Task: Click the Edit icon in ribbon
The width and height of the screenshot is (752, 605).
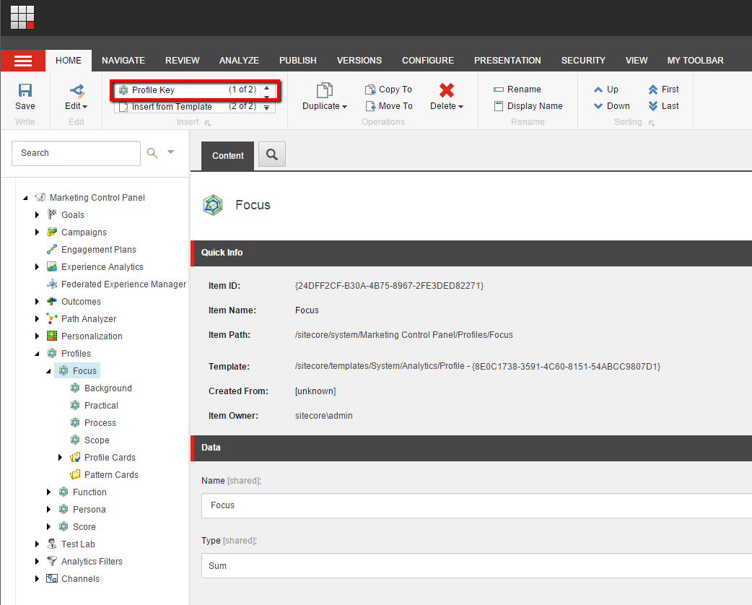Action: click(76, 90)
